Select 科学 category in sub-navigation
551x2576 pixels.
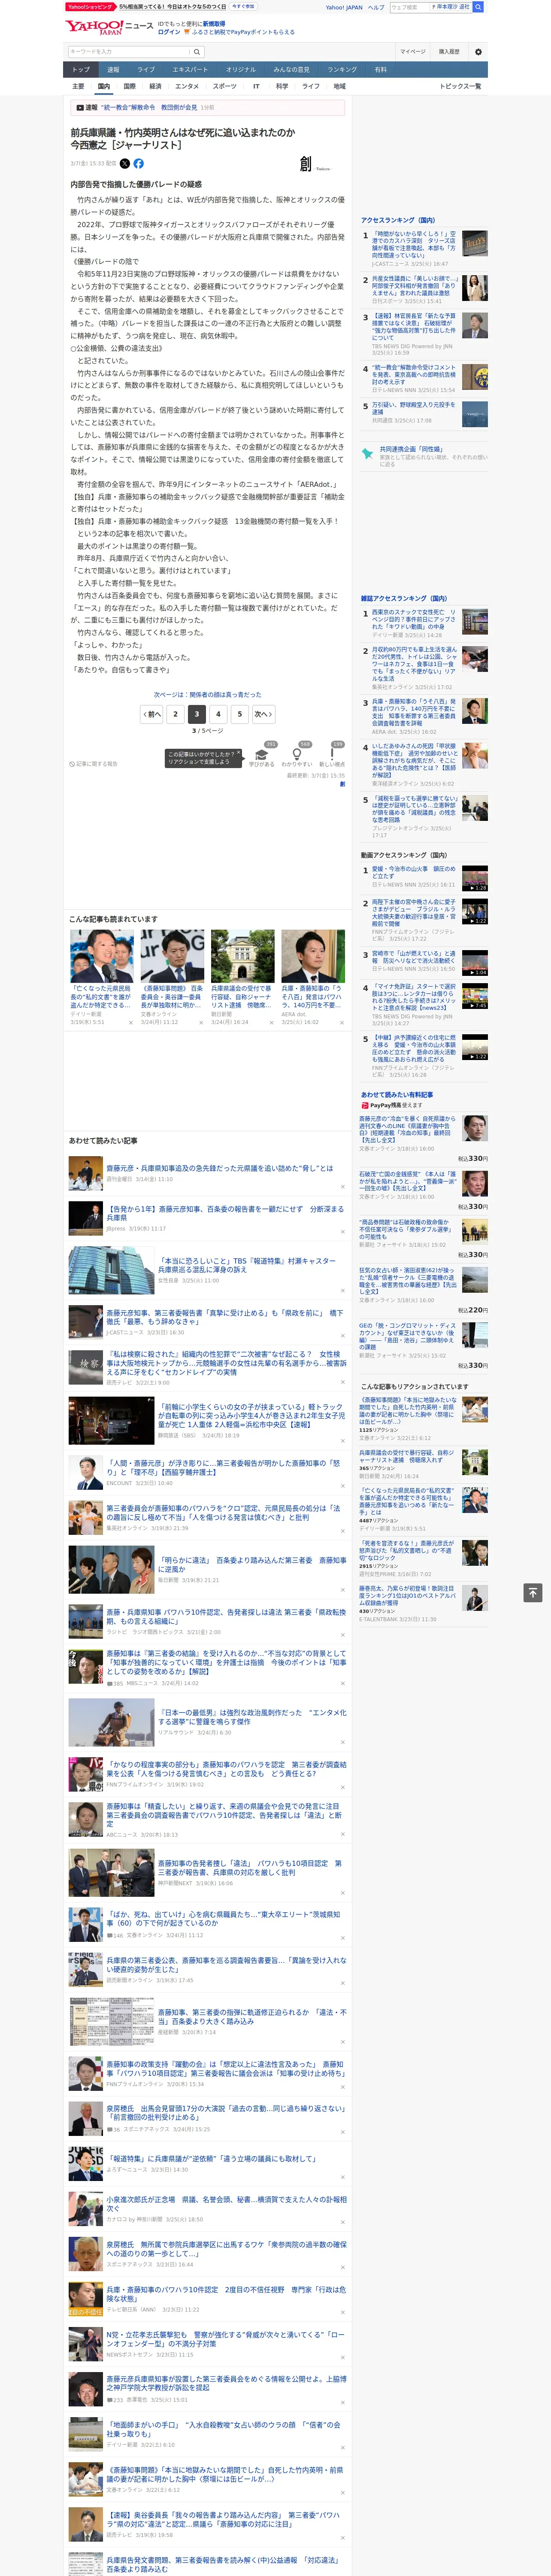(282, 86)
